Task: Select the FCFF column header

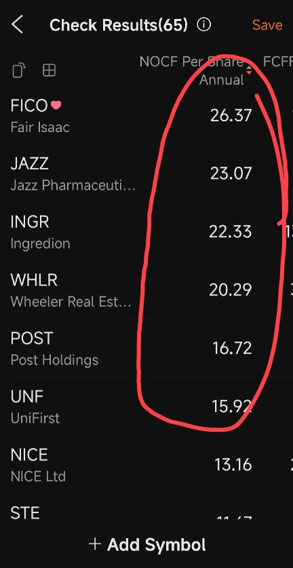Action: coord(278,62)
